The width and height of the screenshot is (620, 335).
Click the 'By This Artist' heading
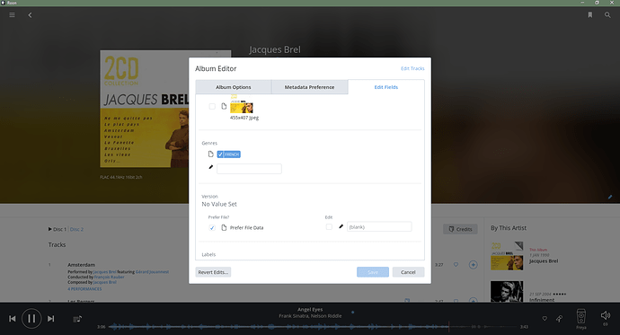click(509, 228)
